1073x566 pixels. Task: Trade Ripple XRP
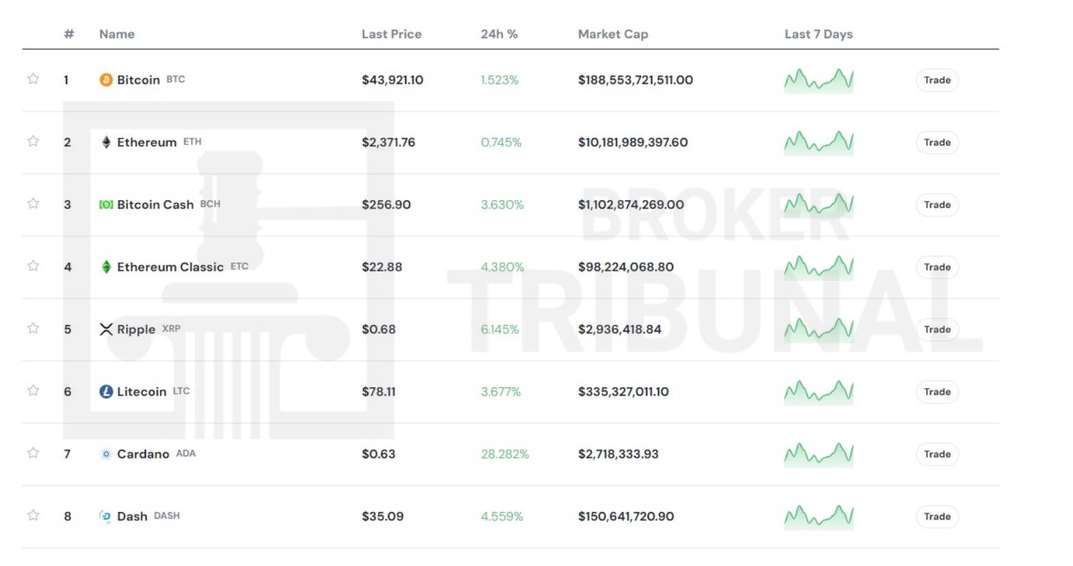point(937,329)
